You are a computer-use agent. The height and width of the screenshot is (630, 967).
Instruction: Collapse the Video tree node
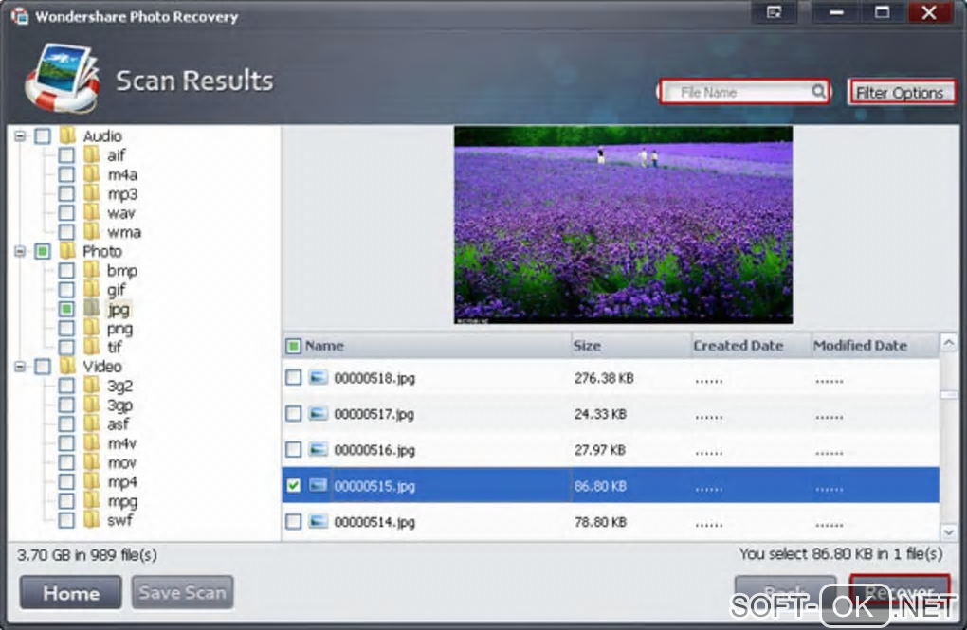pyautogui.click(x=20, y=367)
